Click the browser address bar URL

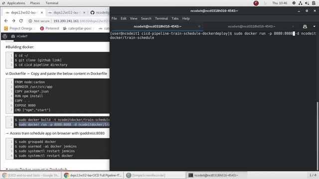(x=81, y=21)
